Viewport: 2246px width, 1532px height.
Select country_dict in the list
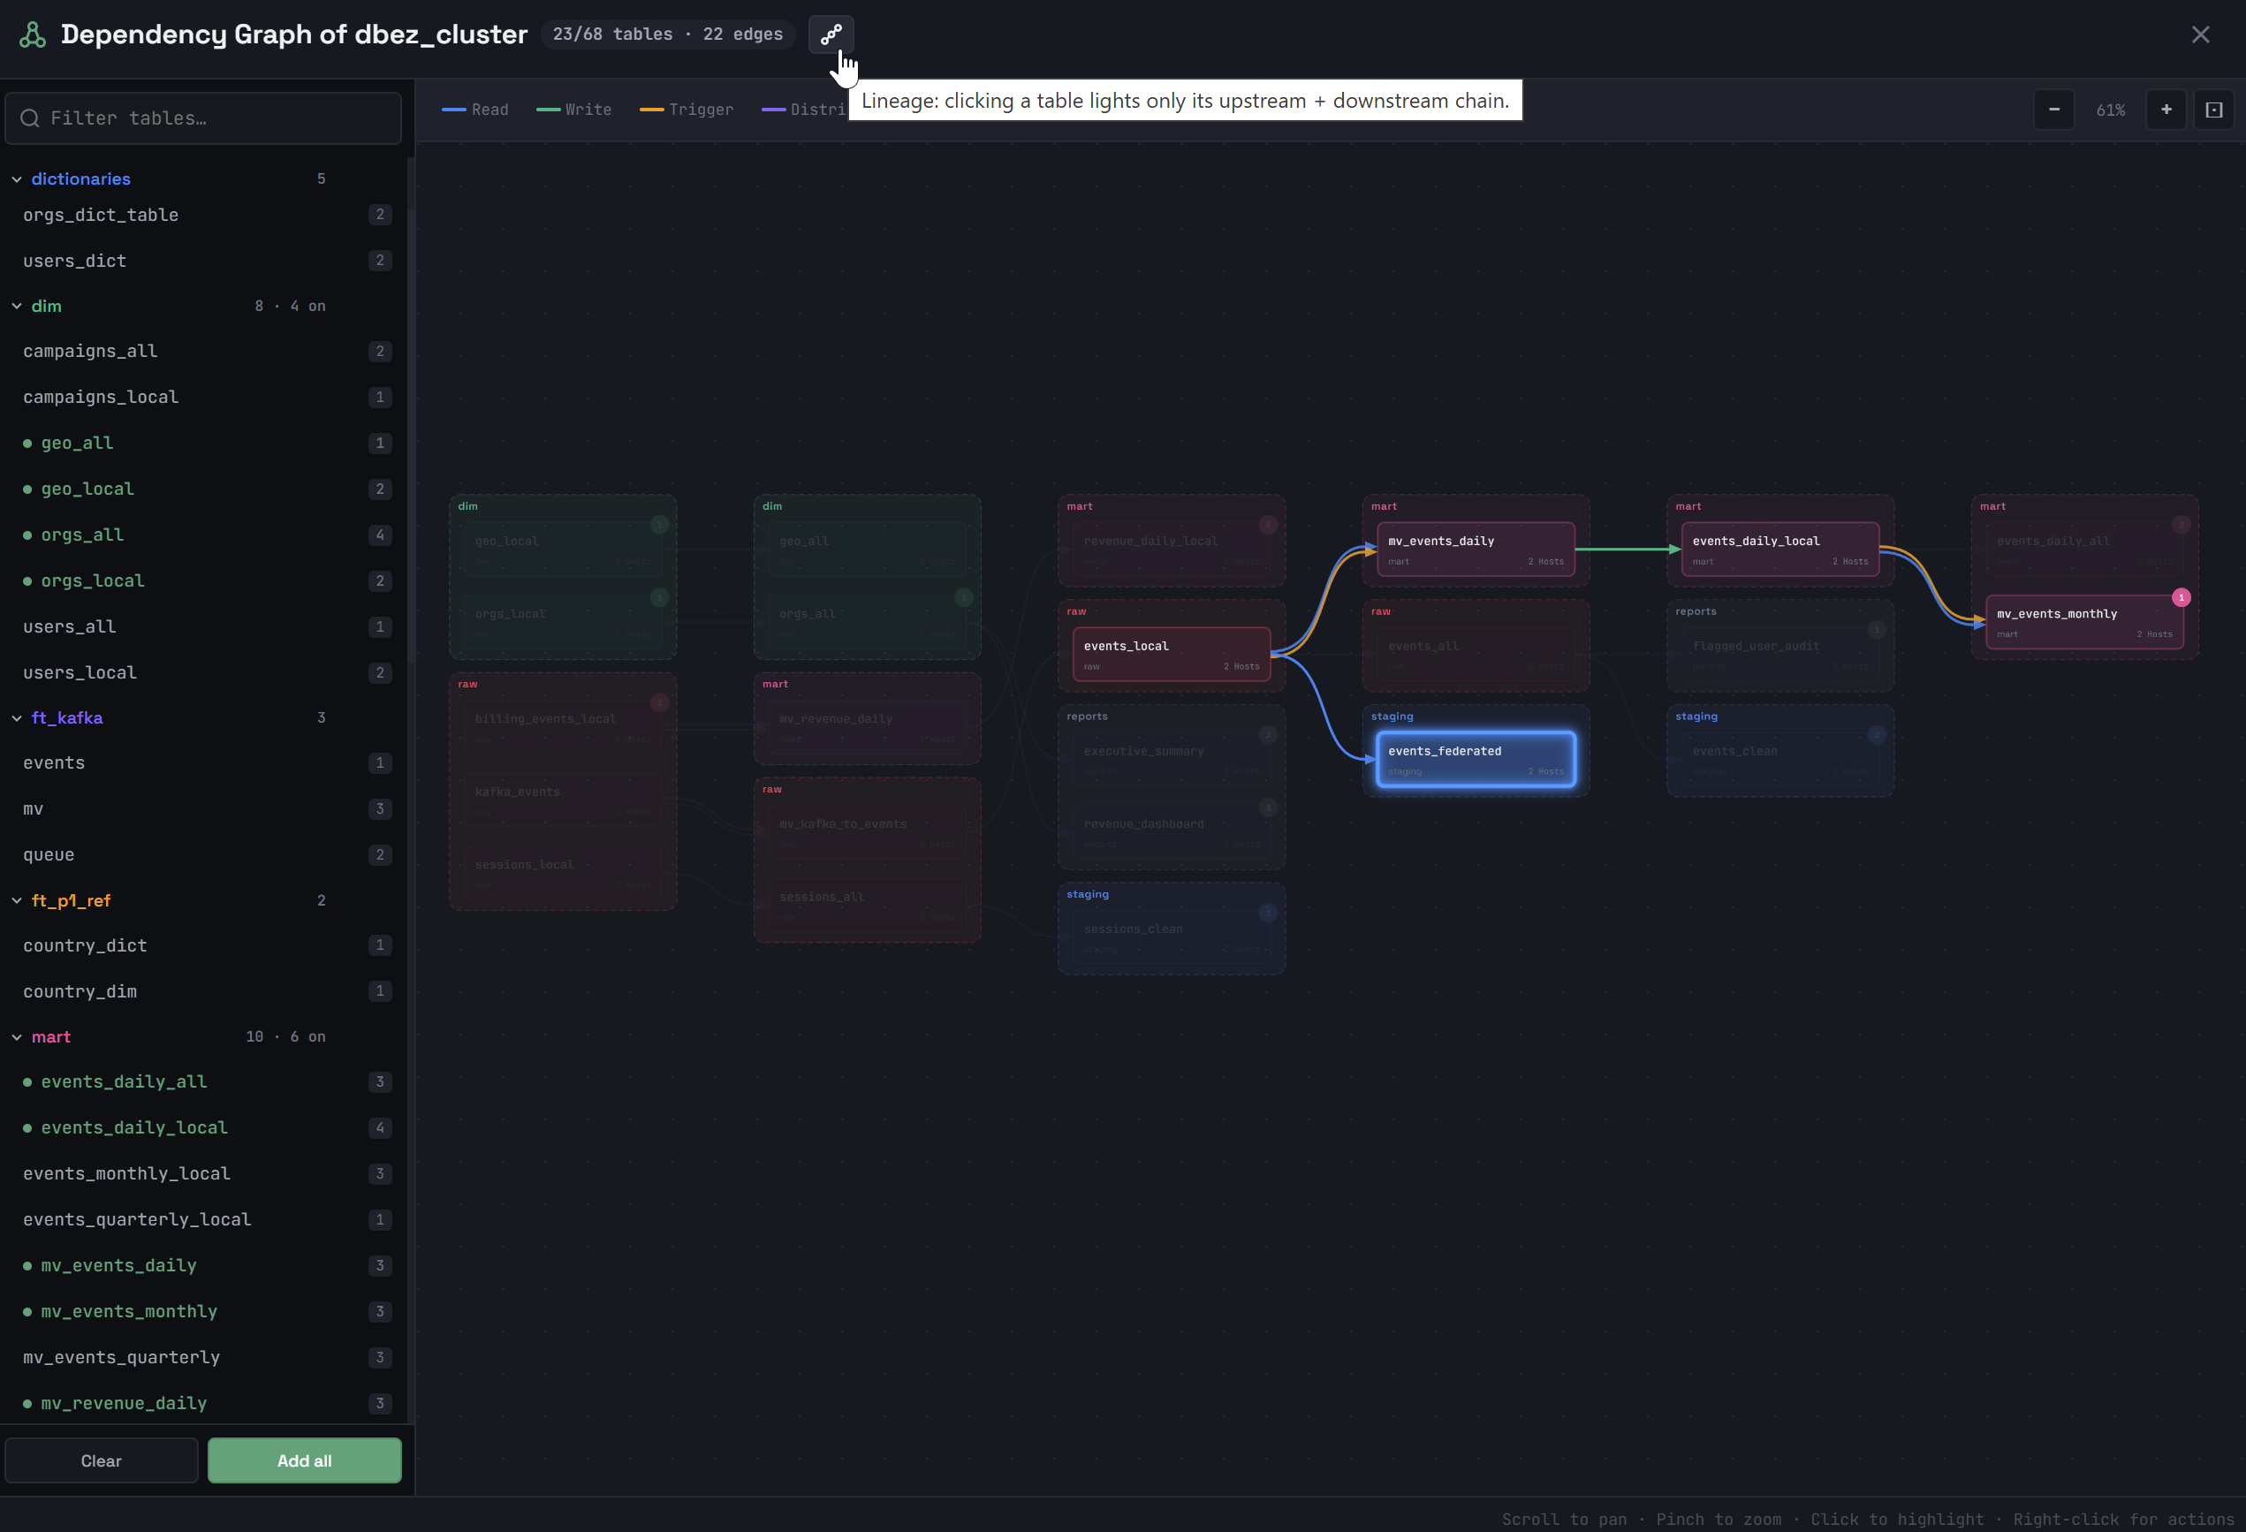[x=203, y=945]
